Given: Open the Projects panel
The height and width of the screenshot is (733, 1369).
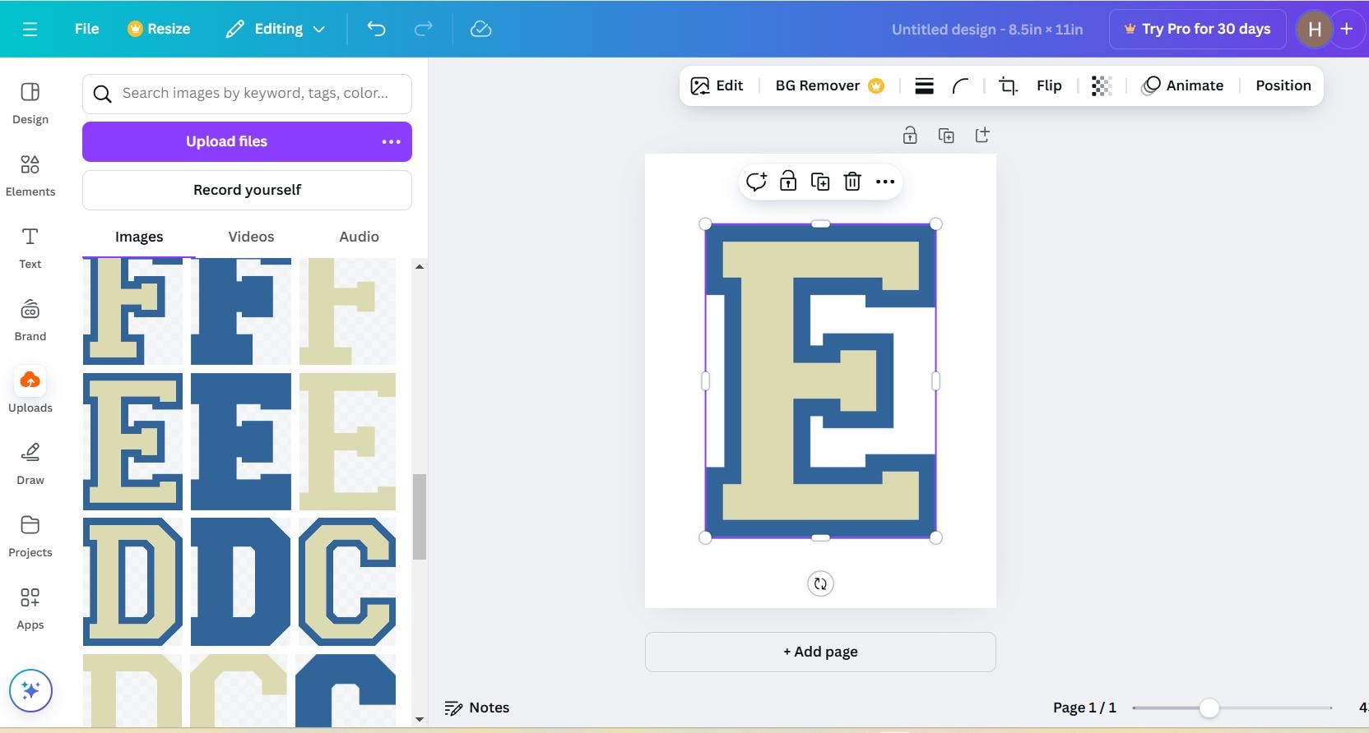Looking at the screenshot, I should 30,536.
